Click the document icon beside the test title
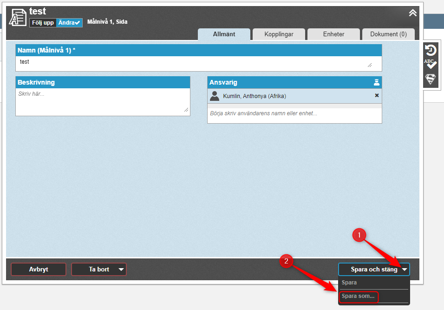 click(x=18, y=17)
